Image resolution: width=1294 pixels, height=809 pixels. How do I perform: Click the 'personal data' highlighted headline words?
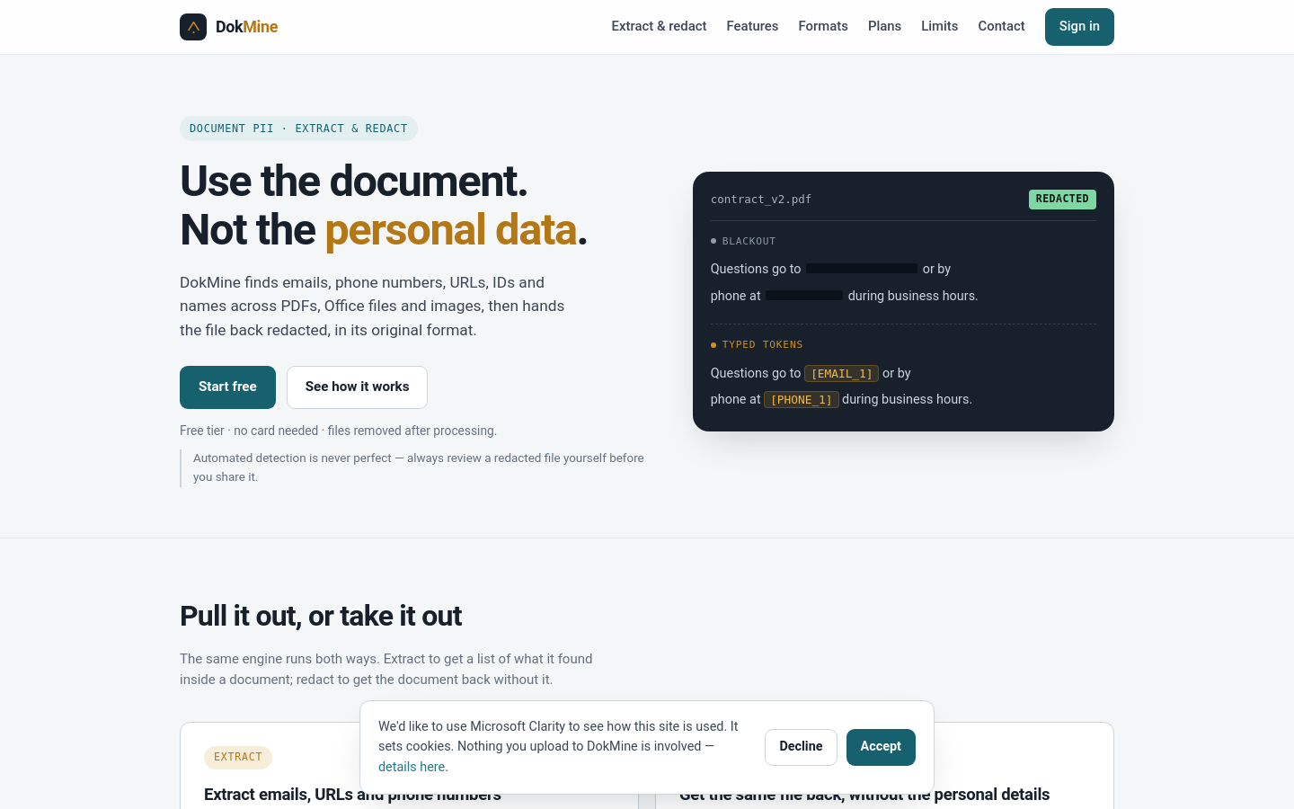click(x=450, y=229)
